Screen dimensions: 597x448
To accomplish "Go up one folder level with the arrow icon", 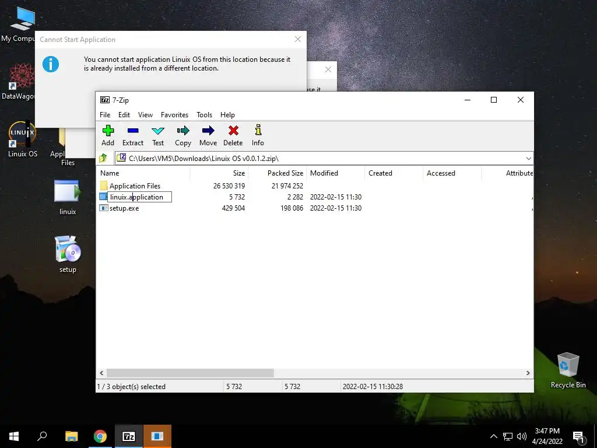I will [x=103, y=158].
